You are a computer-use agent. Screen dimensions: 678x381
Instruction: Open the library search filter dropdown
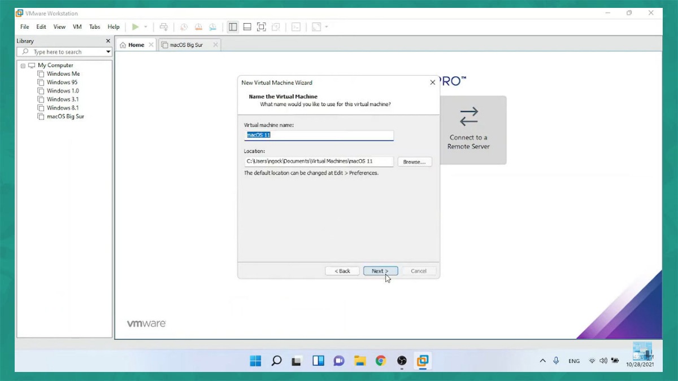[108, 52]
